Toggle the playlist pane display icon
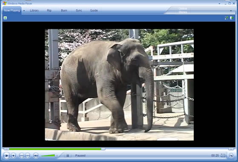 click(x=232, y=18)
